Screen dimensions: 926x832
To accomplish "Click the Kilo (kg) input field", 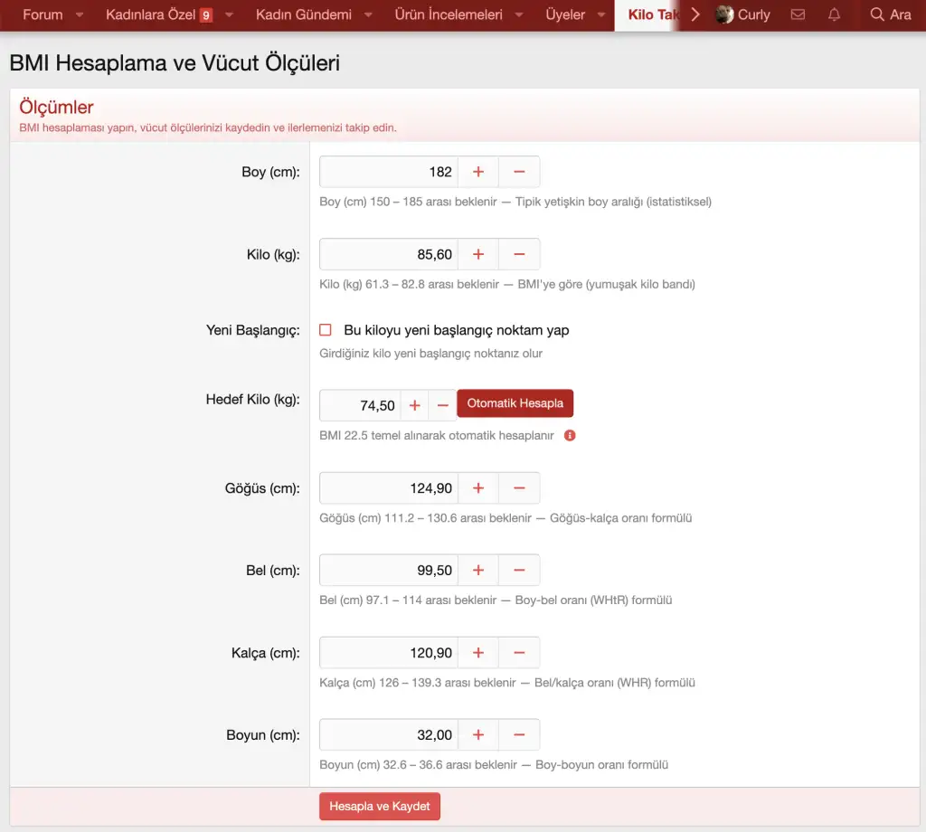I will (388, 254).
